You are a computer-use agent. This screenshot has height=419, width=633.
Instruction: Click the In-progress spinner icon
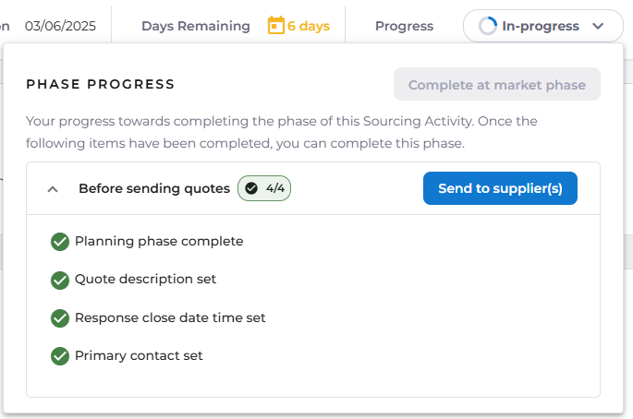point(488,27)
